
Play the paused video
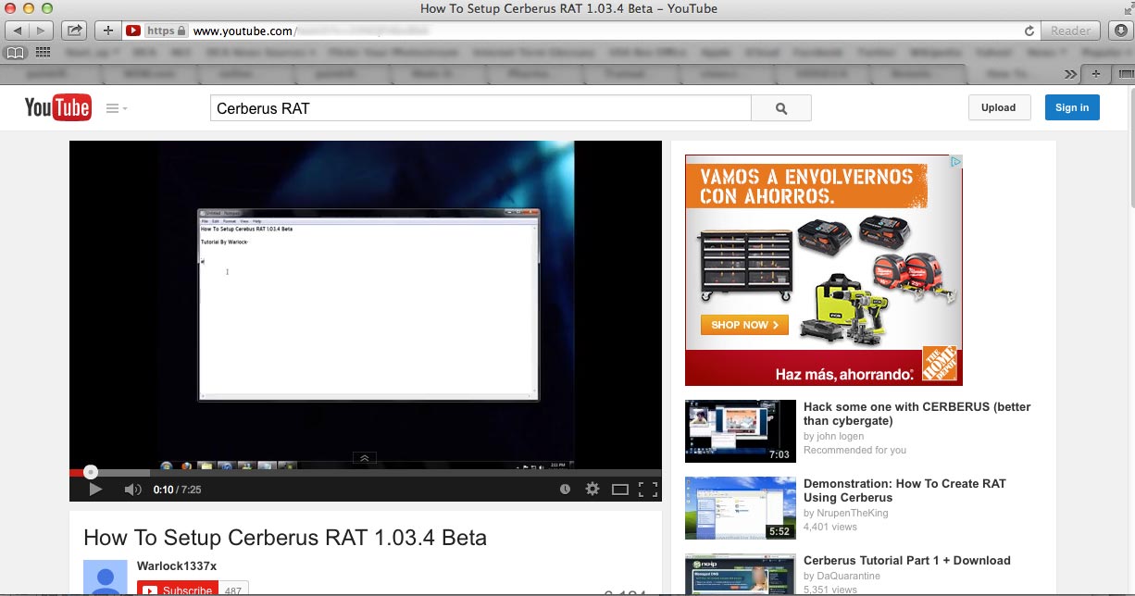tap(94, 490)
